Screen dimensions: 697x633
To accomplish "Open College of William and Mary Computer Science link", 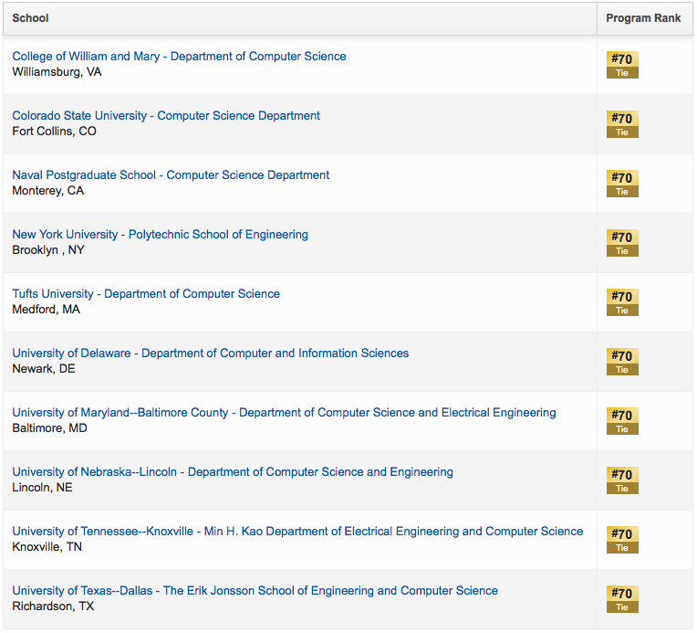I will (x=179, y=57).
